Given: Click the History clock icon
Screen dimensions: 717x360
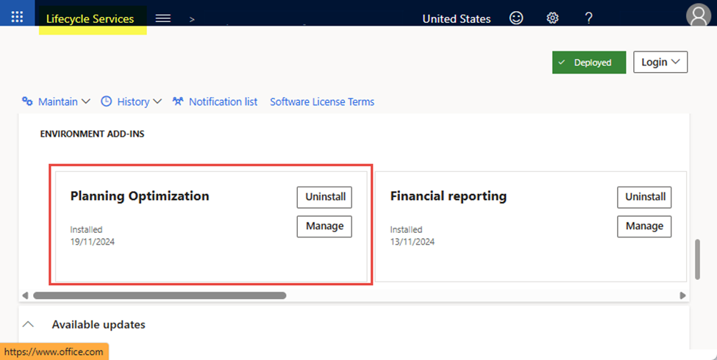Looking at the screenshot, I should point(106,101).
